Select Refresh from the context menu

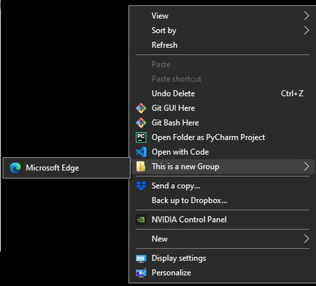pyautogui.click(x=164, y=45)
